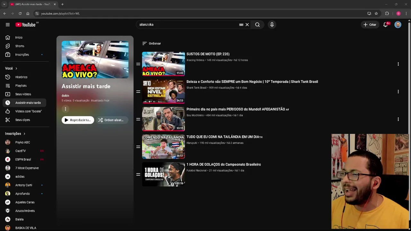Image resolution: width=411 pixels, height=231 pixels.
Task: Open options menu for SUSTOS DE MOTO
Action: 398,64
